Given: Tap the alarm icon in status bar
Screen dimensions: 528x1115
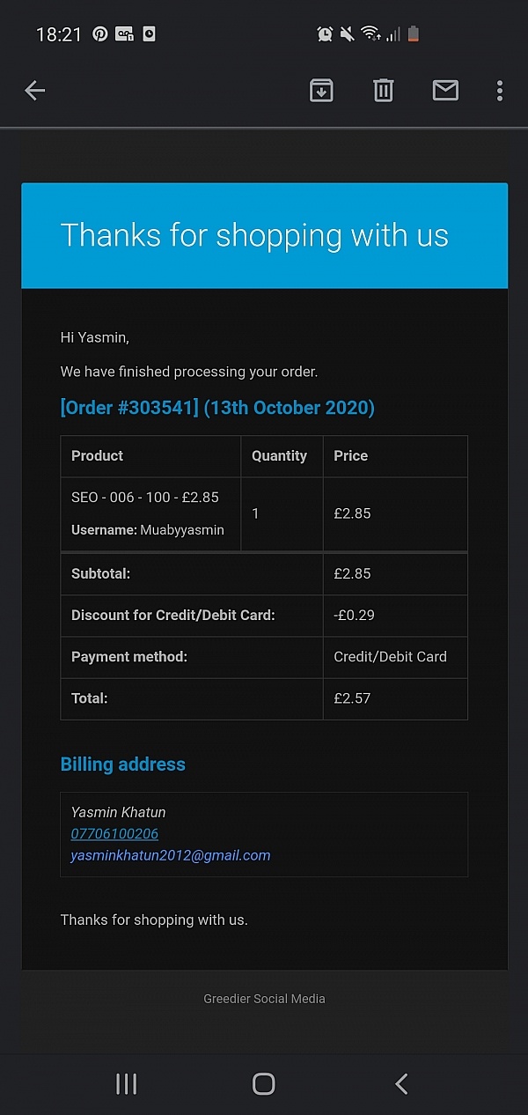Looking at the screenshot, I should pos(325,34).
